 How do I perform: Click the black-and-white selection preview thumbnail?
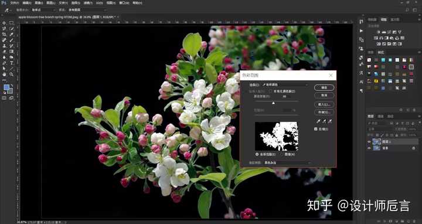[x=277, y=136]
